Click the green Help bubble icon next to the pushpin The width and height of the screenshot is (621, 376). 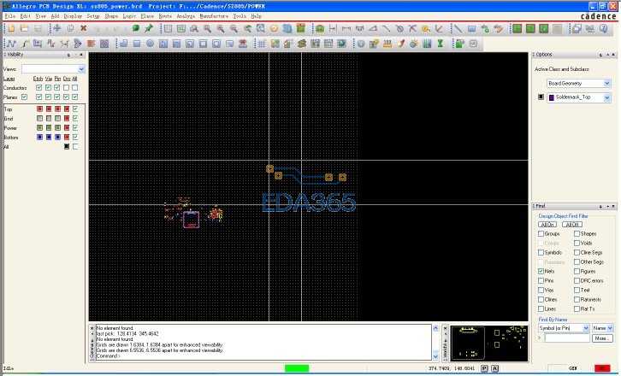(136, 28)
